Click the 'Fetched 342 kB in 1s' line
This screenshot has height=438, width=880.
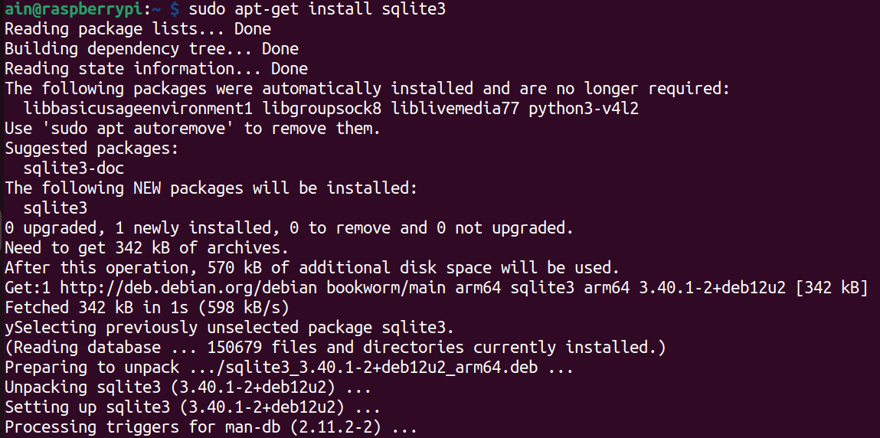pyautogui.click(x=146, y=308)
